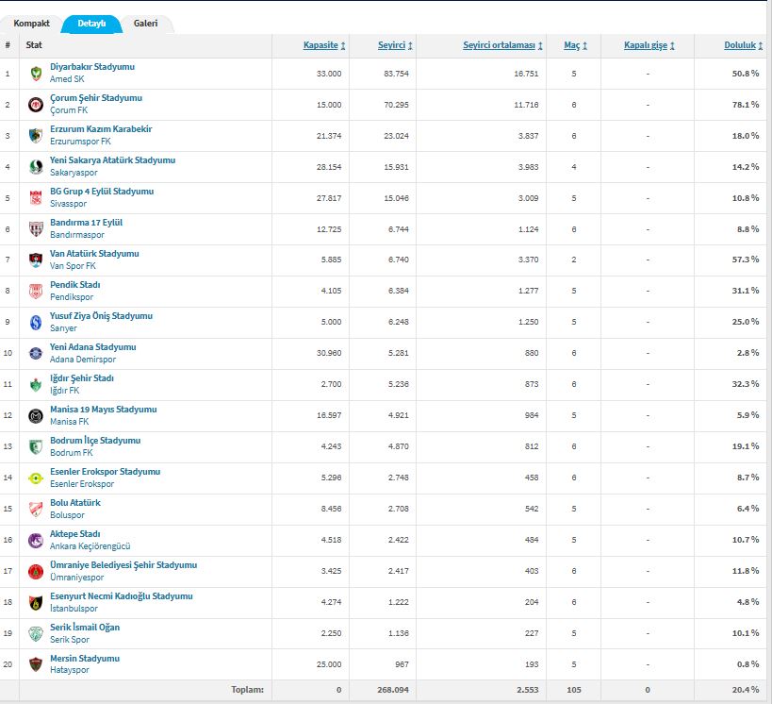This screenshot has height=704, width=772.
Task: Click the Sivasspor club crest
Action: point(35,198)
